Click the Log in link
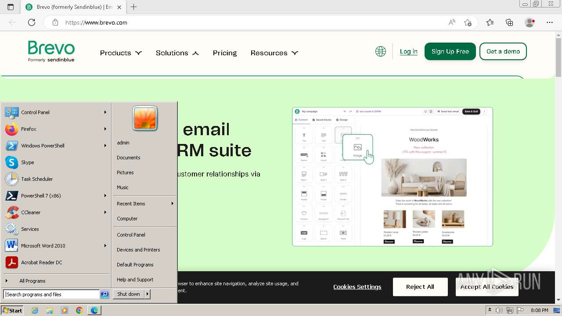 coord(408,52)
